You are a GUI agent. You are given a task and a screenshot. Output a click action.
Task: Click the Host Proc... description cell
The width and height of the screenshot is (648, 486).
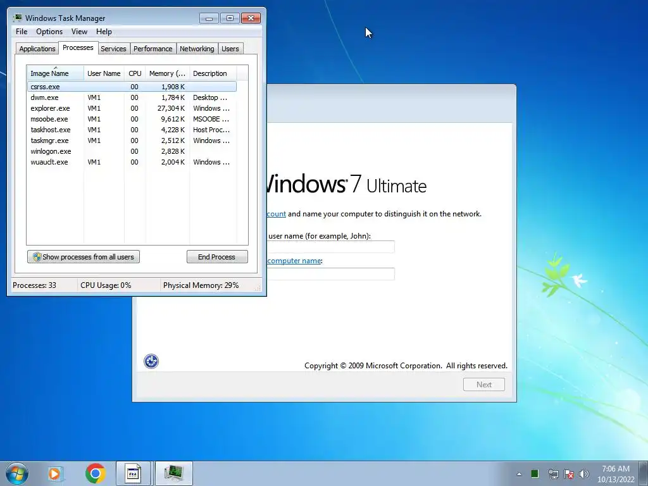(x=211, y=130)
